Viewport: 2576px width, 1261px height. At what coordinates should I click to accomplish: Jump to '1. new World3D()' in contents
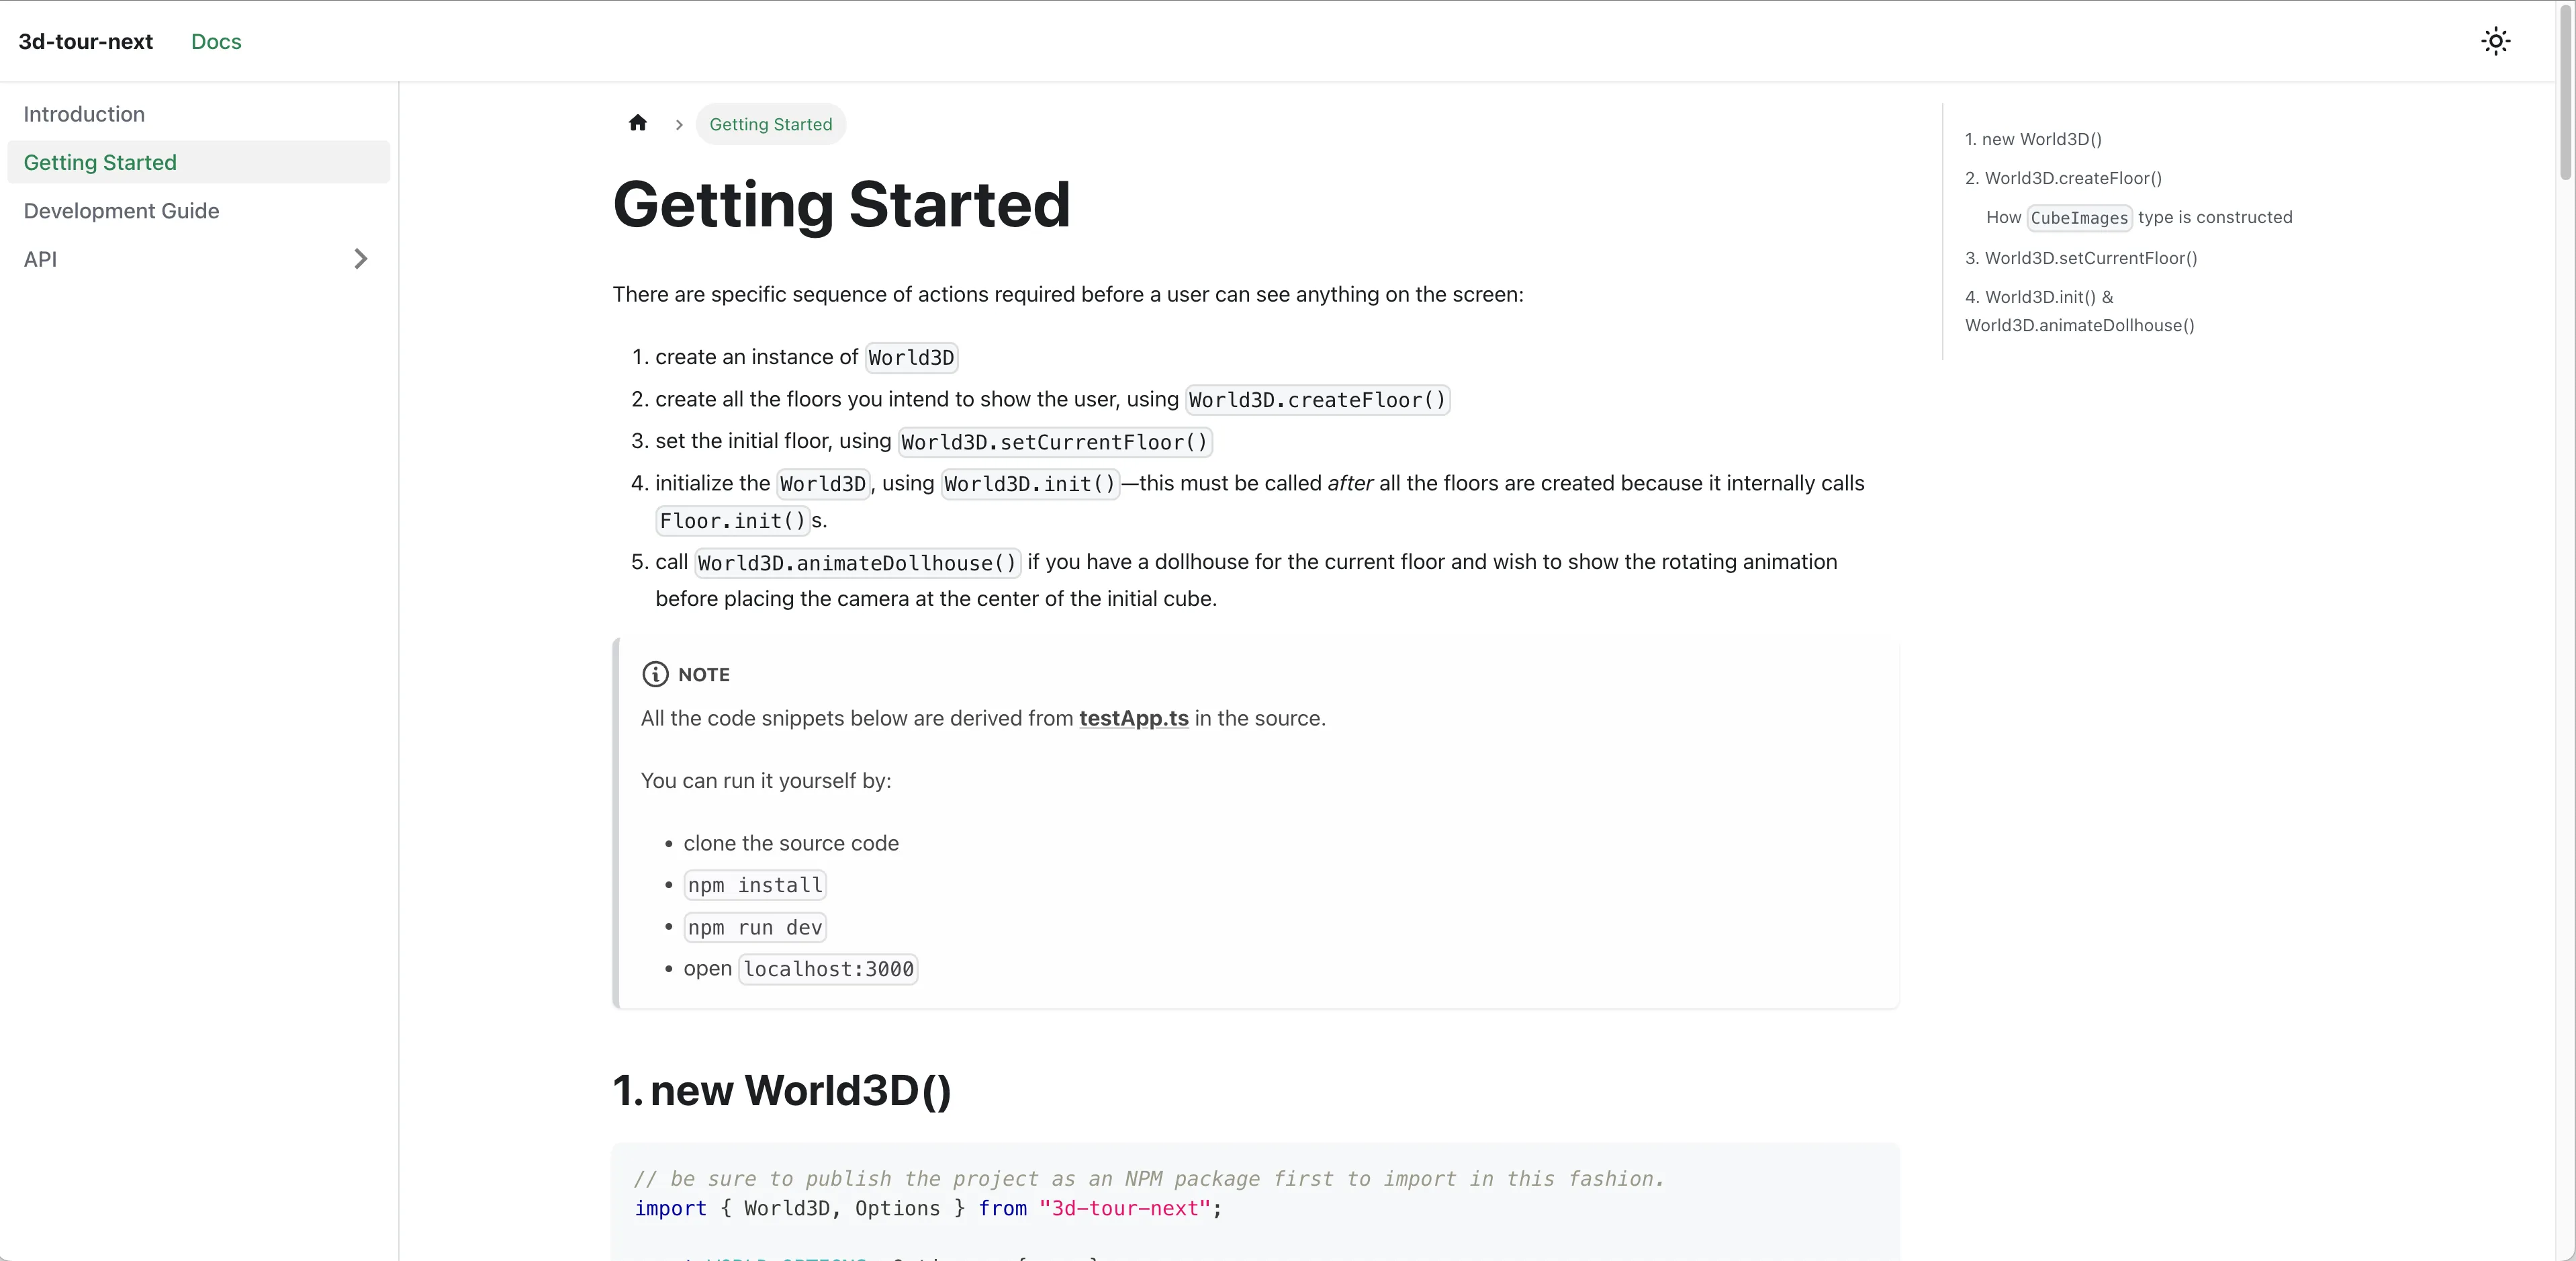click(2033, 139)
